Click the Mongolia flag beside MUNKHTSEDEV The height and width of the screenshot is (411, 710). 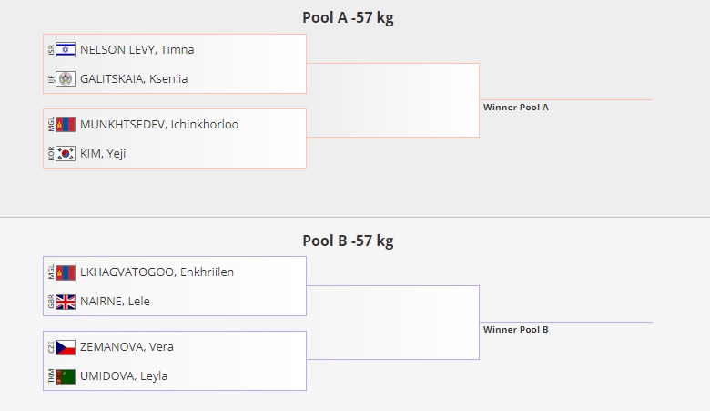click(66, 125)
